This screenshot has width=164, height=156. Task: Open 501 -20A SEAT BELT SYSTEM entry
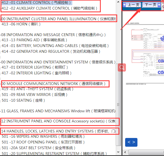click(x=39, y=148)
